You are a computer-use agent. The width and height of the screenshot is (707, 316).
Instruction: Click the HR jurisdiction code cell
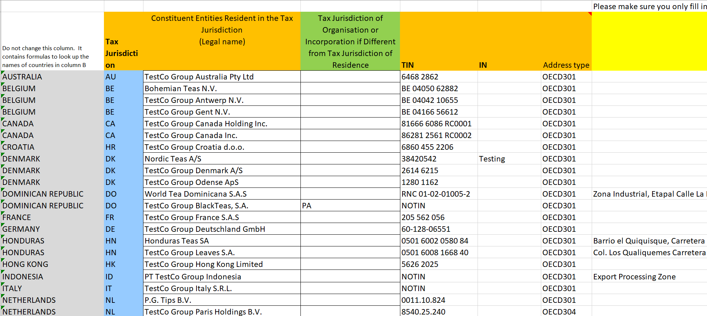point(123,147)
